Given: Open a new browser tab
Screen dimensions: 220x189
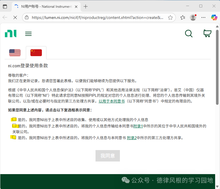Looking at the screenshot, I should [x=85, y=7].
